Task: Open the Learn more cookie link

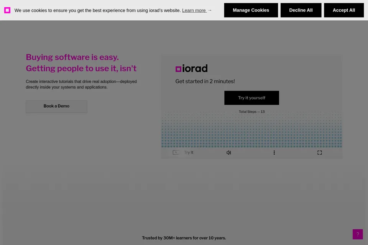Action: coord(194,10)
